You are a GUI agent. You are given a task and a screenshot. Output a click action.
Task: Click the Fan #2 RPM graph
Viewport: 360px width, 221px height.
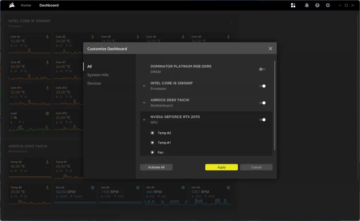point(211,202)
